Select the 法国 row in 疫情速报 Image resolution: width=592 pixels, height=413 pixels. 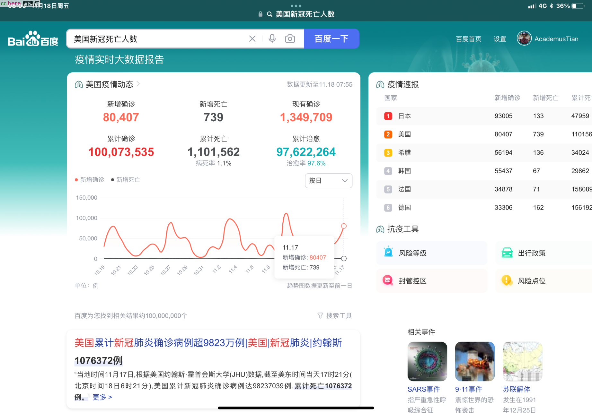pyautogui.click(x=484, y=189)
